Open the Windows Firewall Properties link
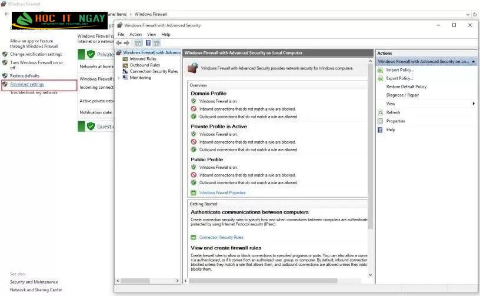This screenshot has height=296, width=480. (x=222, y=193)
